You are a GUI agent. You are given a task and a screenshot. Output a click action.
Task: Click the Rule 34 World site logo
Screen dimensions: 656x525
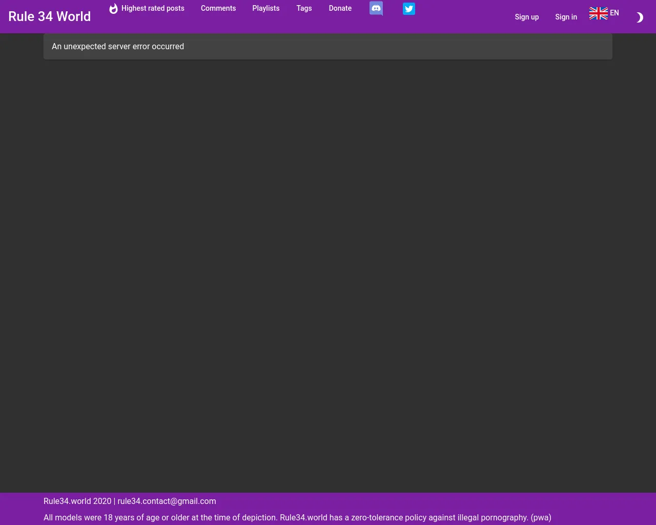pyautogui.click(x=50, y=16)
